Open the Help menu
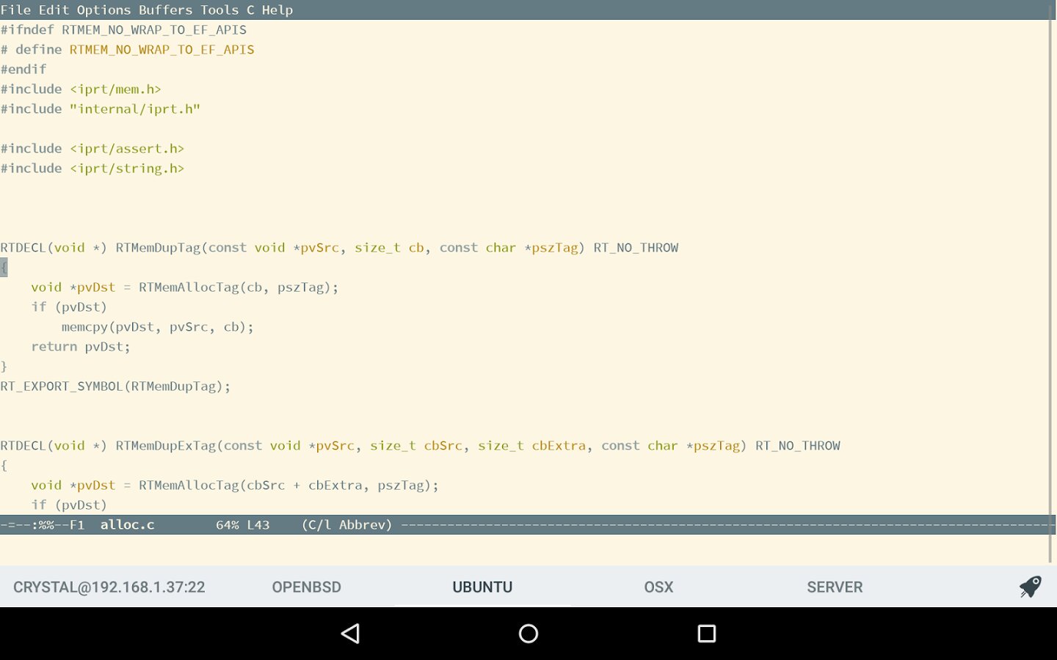 click(277, 10)
